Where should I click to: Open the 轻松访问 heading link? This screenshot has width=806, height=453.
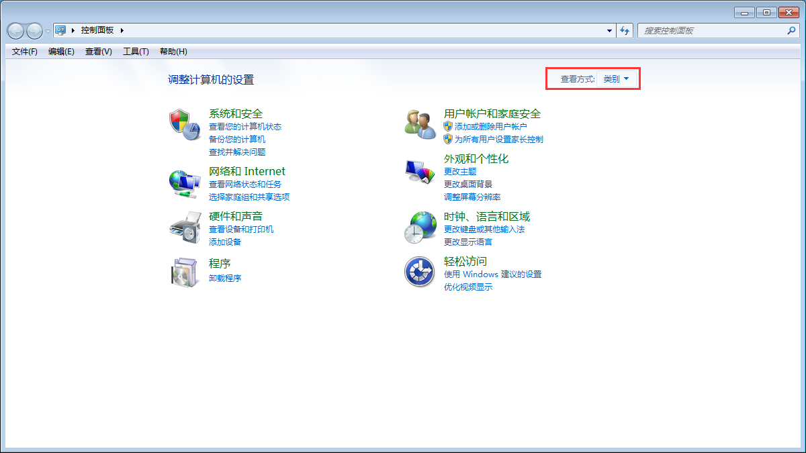(465, 261)
